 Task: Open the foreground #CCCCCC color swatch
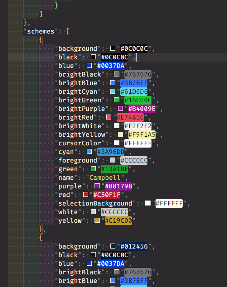click(113, 160)
